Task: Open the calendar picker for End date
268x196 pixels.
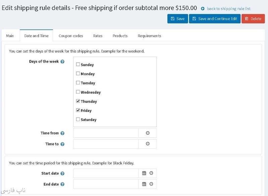Action: [x=144, y=184]
